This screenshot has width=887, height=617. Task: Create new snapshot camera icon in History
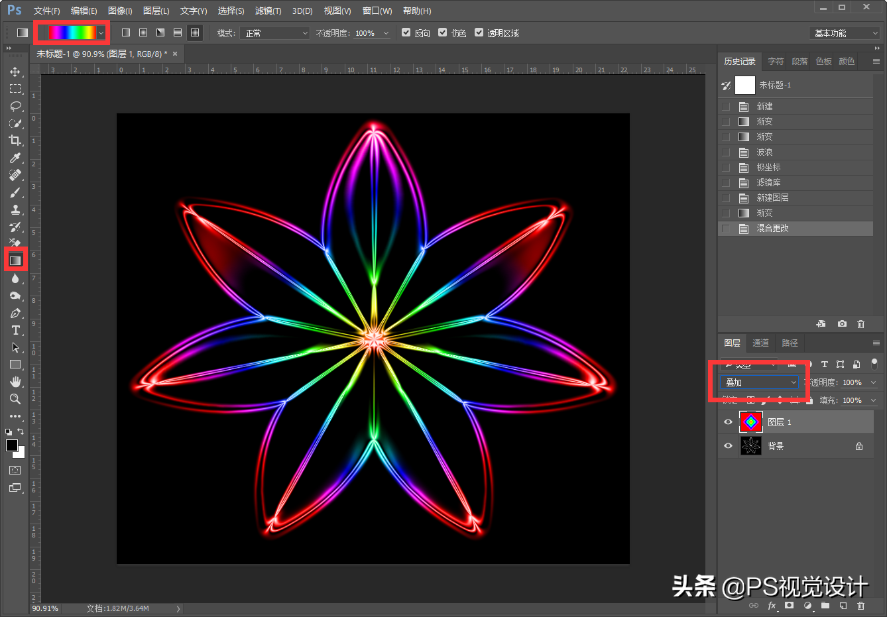842,324
